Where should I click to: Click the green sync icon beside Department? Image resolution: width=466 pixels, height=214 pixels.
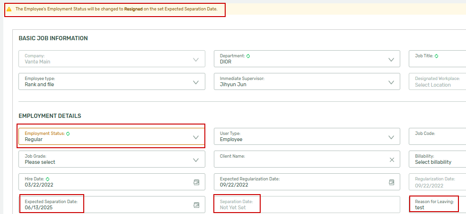point(248,56)
